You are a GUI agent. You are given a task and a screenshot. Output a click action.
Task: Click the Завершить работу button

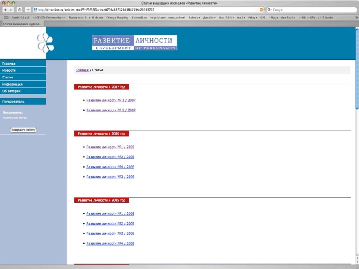[23, 130]
